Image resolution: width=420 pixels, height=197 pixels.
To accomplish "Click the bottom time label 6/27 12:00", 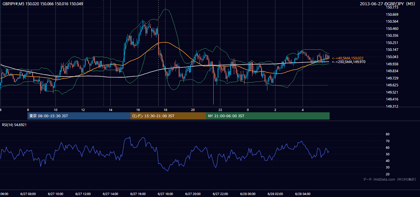I will pos(83,194).
